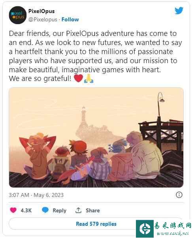Open the PixelOpus profile avatar
The width and height of the screenshot is (192, 238).
click(18, 15)
